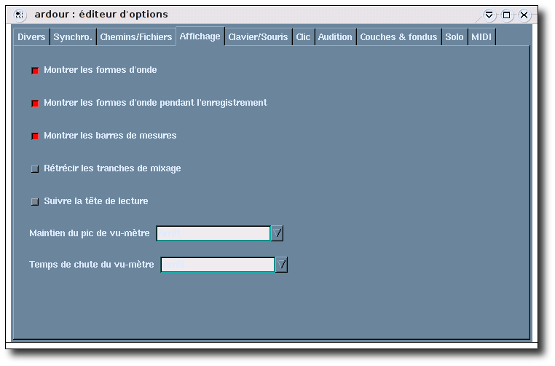The width and height of the screenshot is (555, 366).
Task: Open the MIDI tab
Action: click(x=481, y=37)
